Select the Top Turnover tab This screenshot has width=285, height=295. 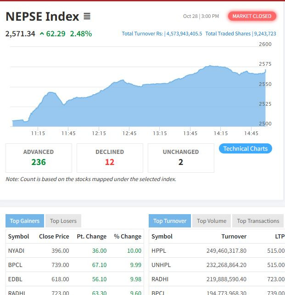(170, 221)
